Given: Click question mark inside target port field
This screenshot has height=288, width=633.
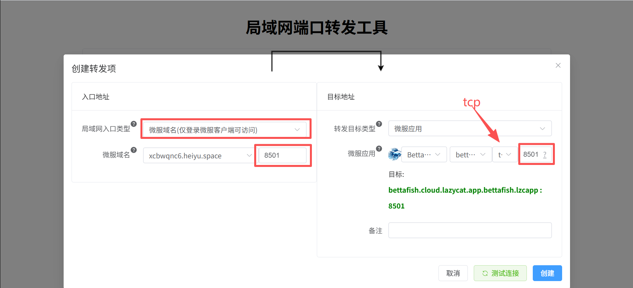Looking at the screenshot, I should 545,154.
